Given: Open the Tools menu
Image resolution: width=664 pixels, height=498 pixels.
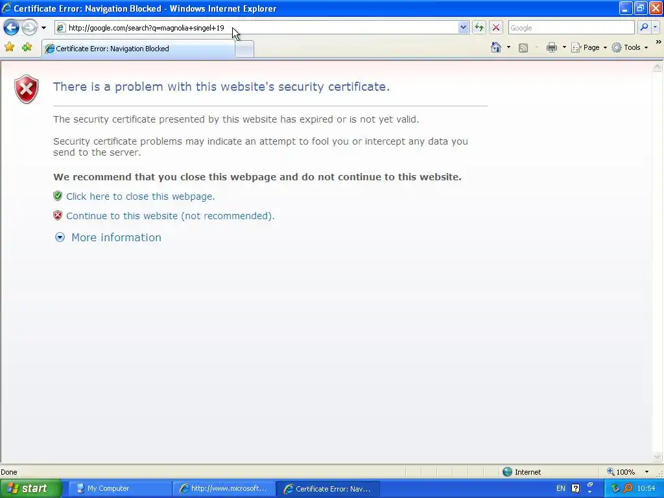Looking at the screenshot, I should point(630,47).
